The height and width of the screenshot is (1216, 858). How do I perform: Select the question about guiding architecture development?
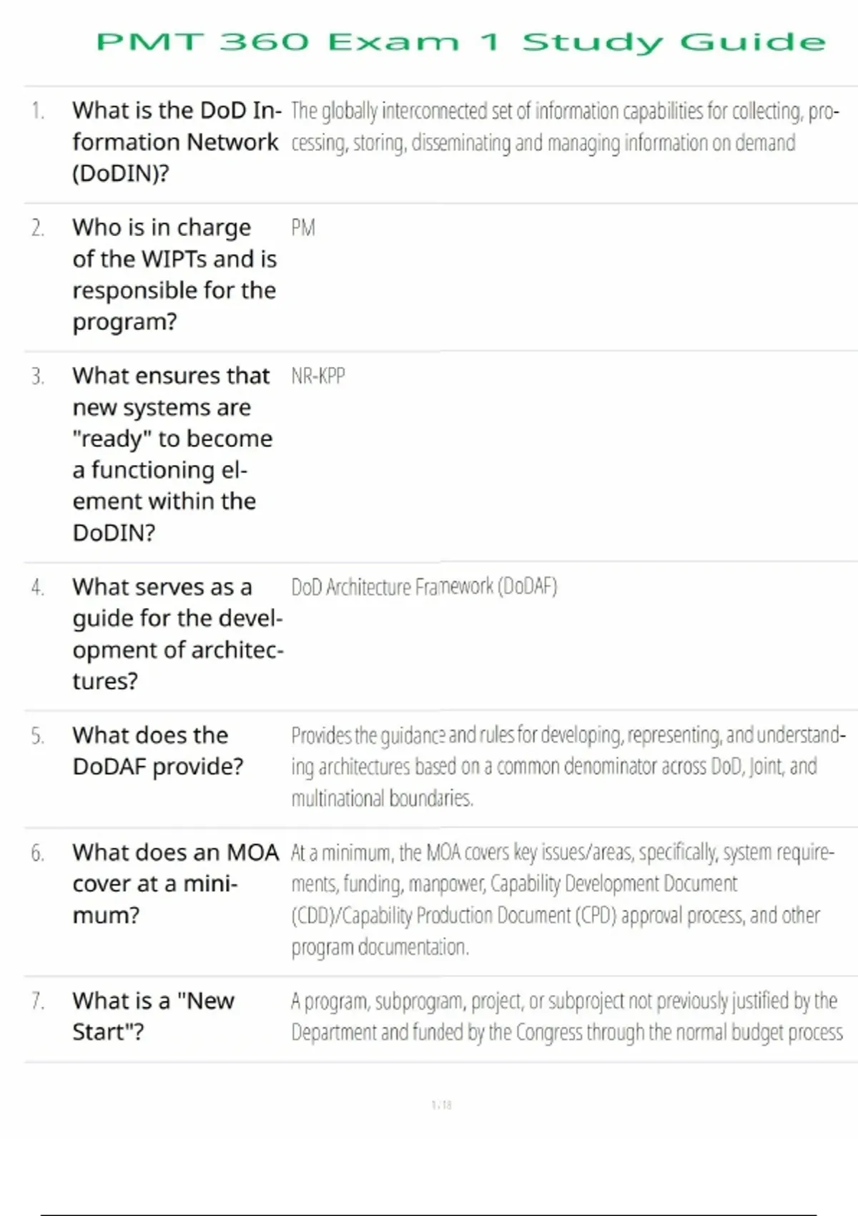pos(177,634)
